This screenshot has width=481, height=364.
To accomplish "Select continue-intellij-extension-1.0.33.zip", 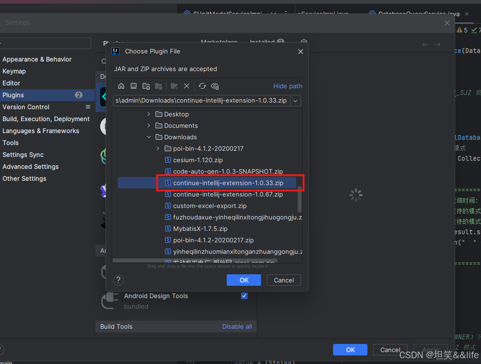I will 207,183.
